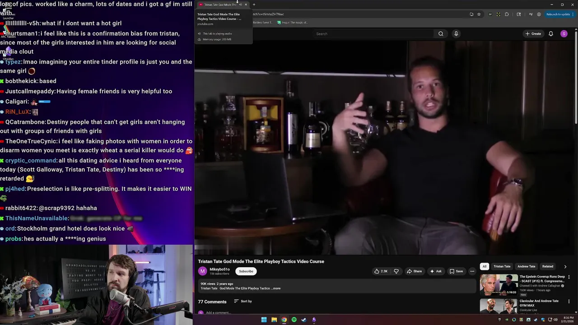
Task: Open the three-dot more actions menu
Action: tap(472, 271)
